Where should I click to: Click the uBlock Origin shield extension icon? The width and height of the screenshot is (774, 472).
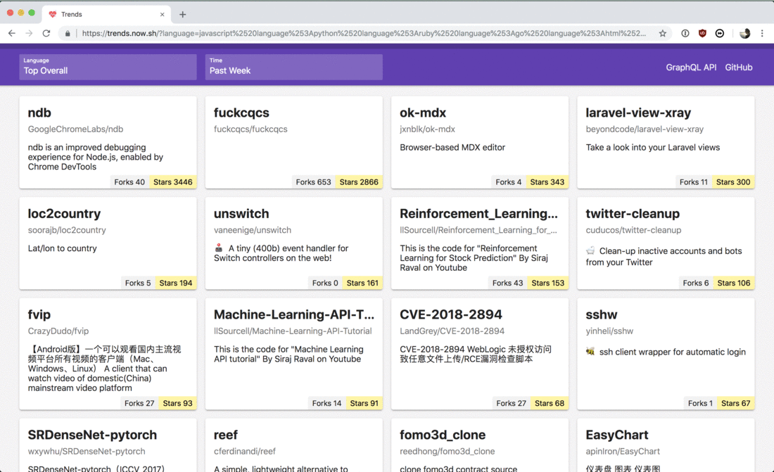click(x=702, y=33)
